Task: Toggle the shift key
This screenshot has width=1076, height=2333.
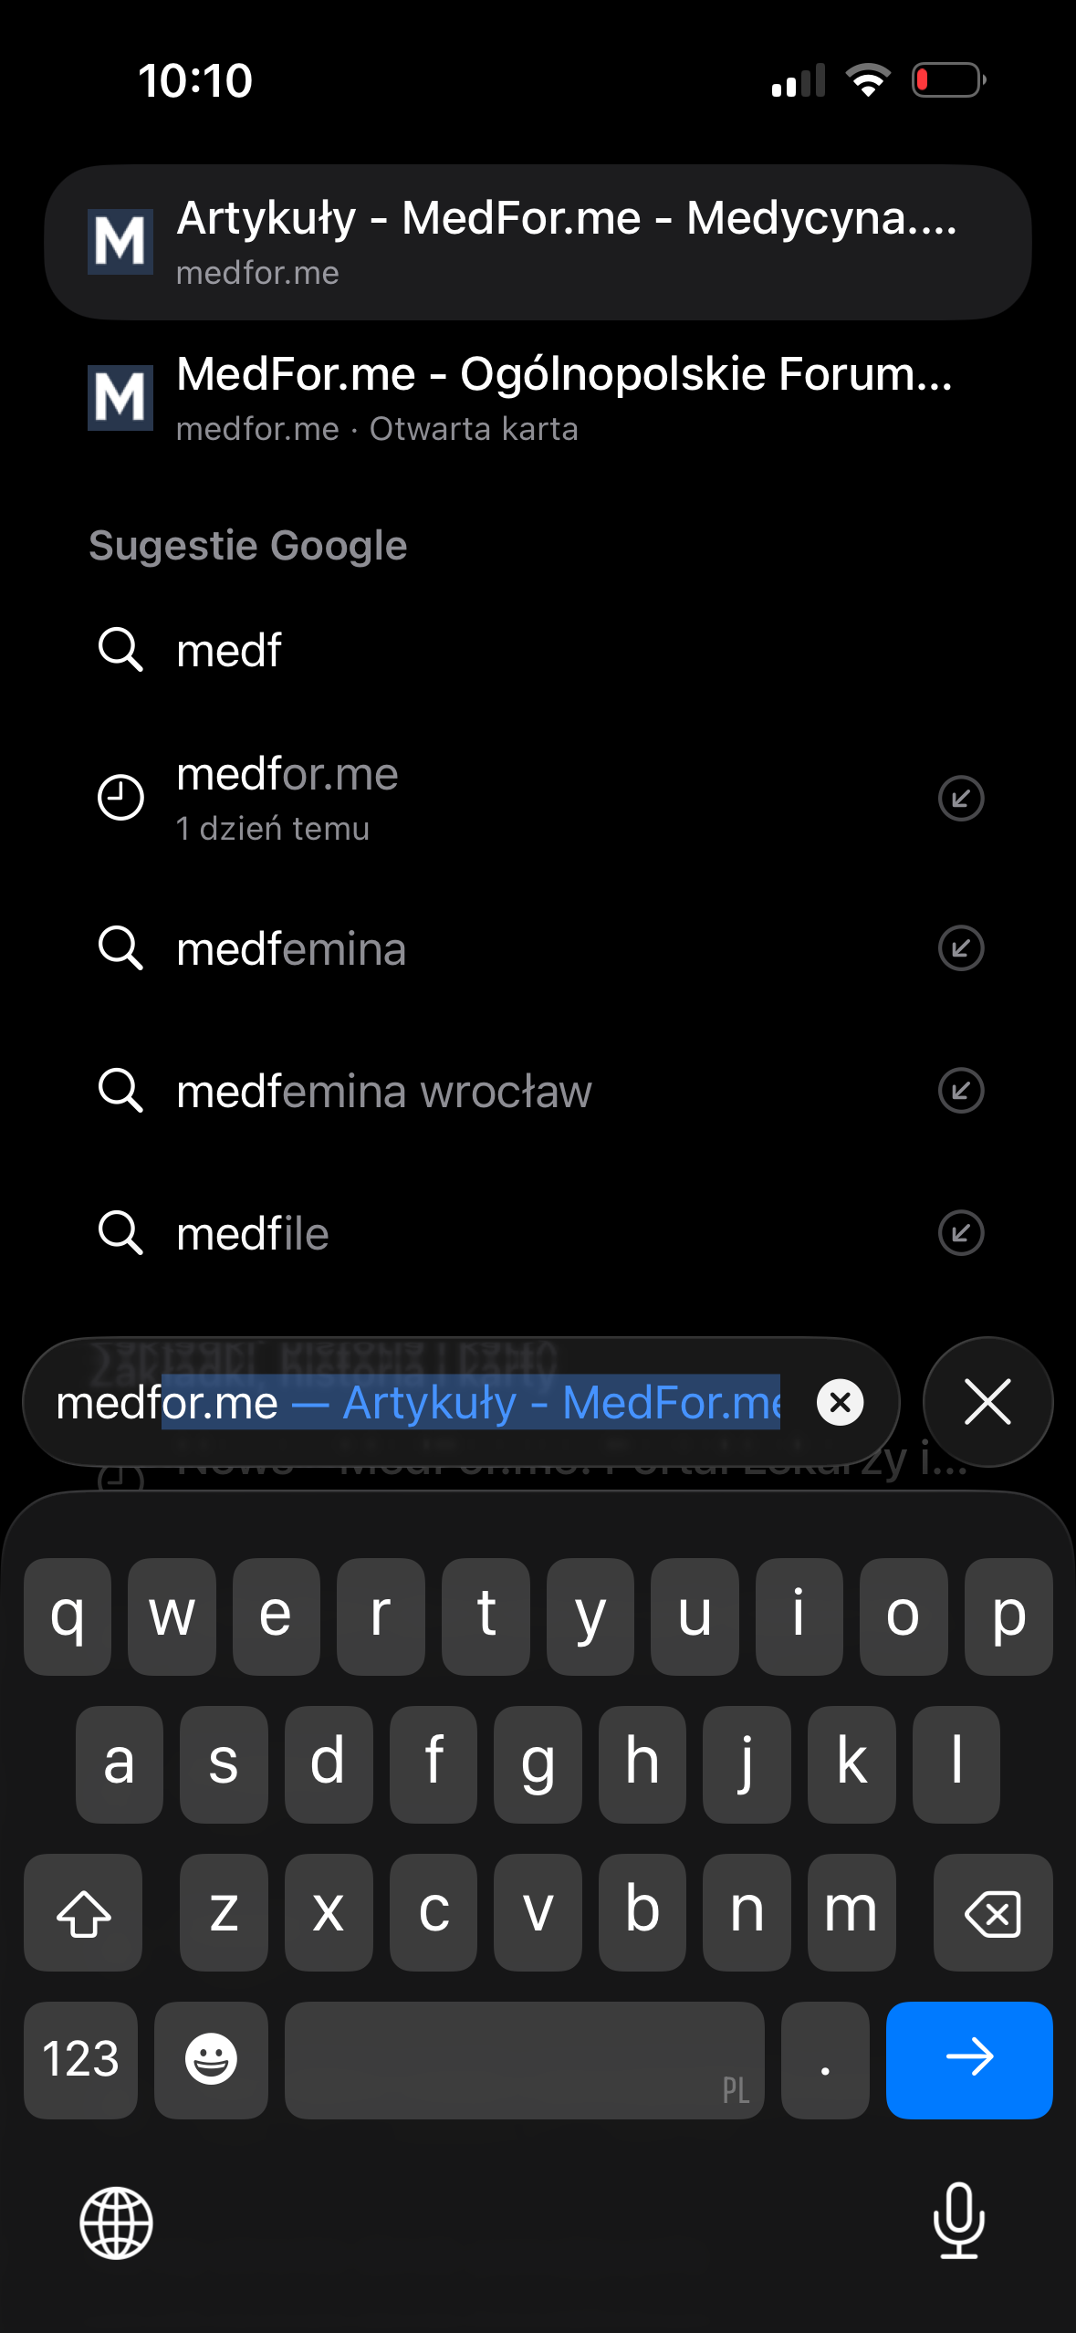Action: click(x=83, y=1912)
